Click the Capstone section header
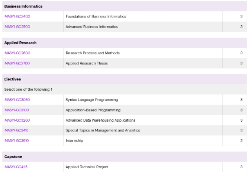Image resolution: width=248 pixels, height=172 pixels. [x=13, y=157]
